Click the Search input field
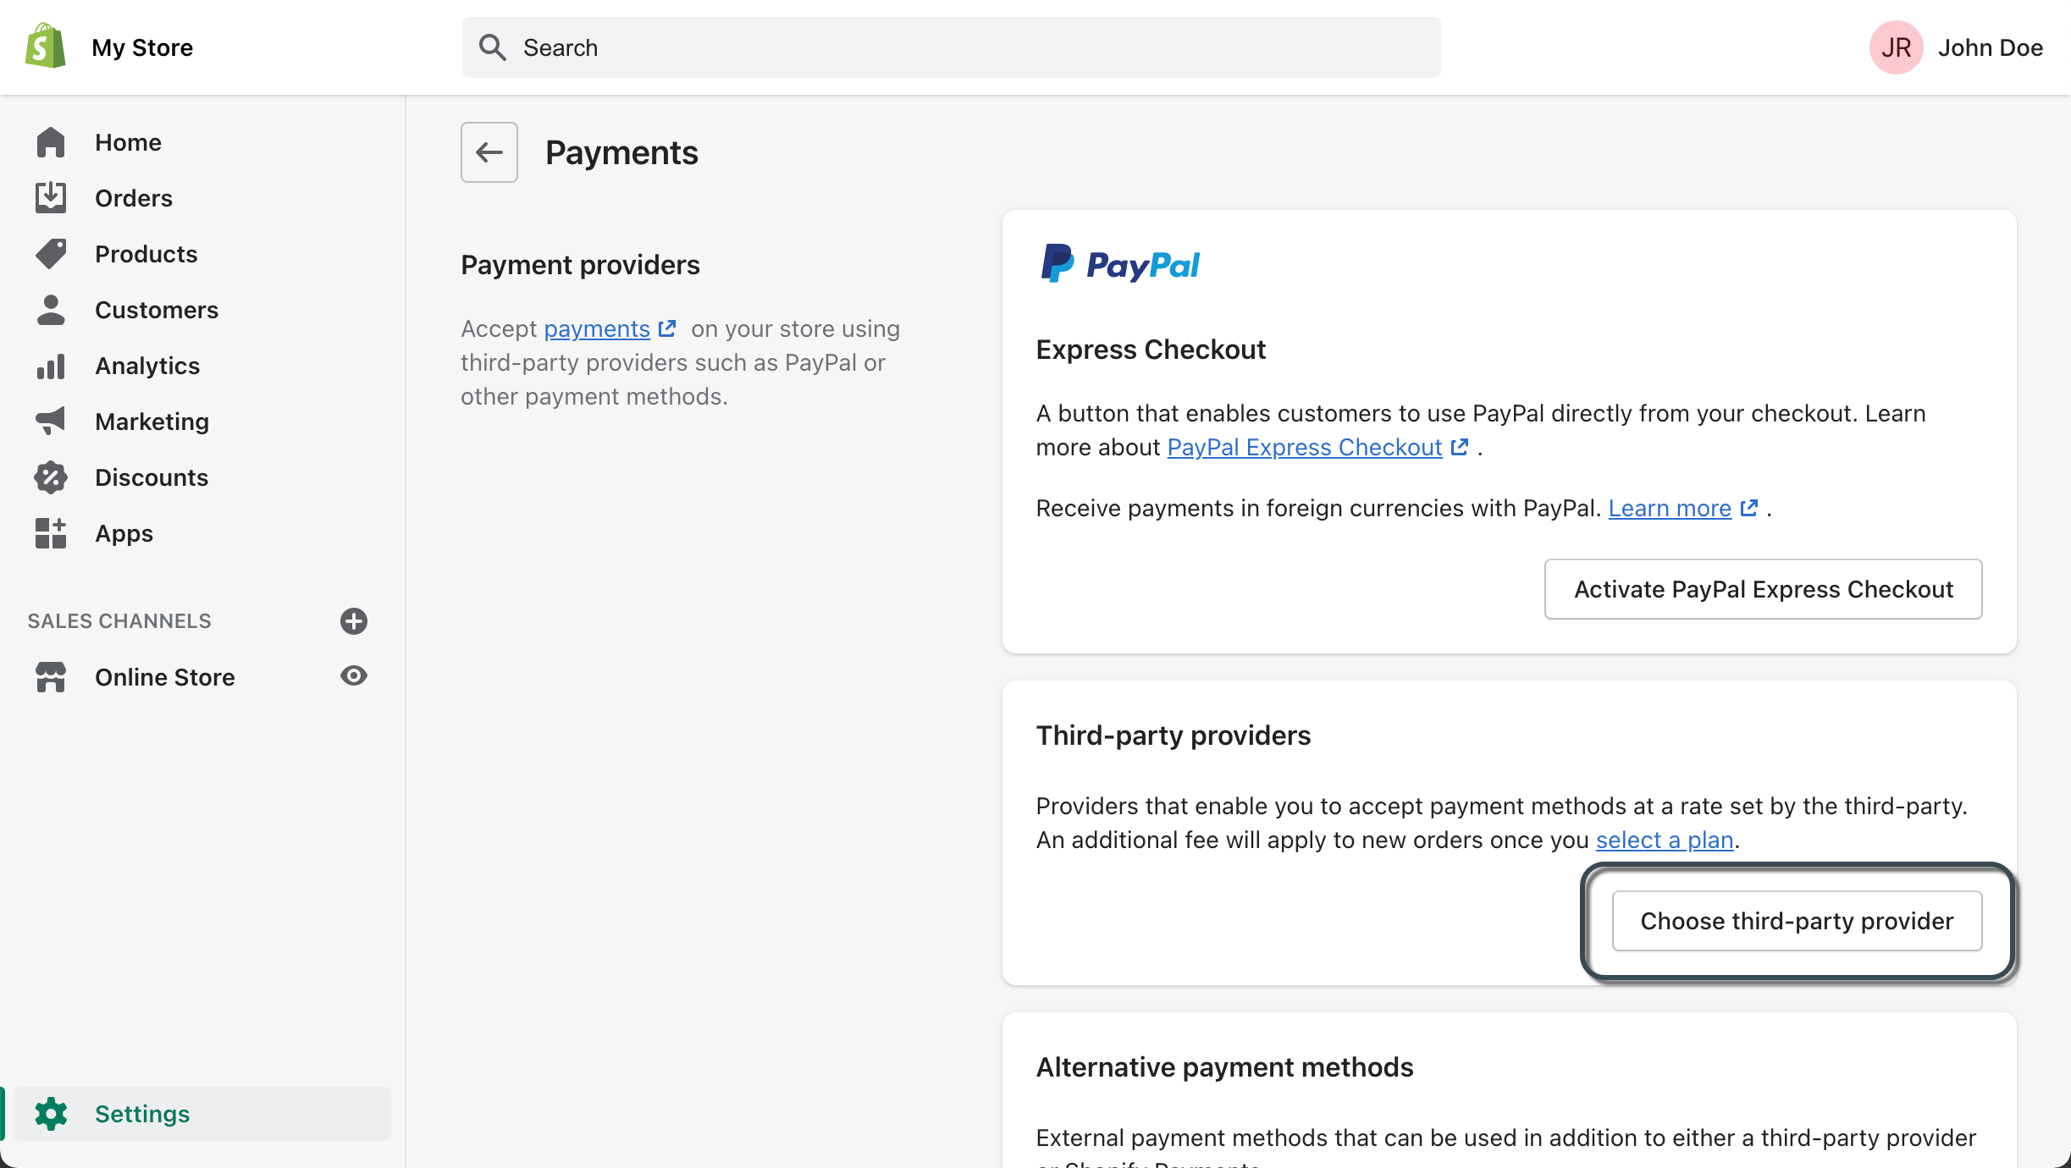This screenshot has height=1168, width=2071. point(950,47)
